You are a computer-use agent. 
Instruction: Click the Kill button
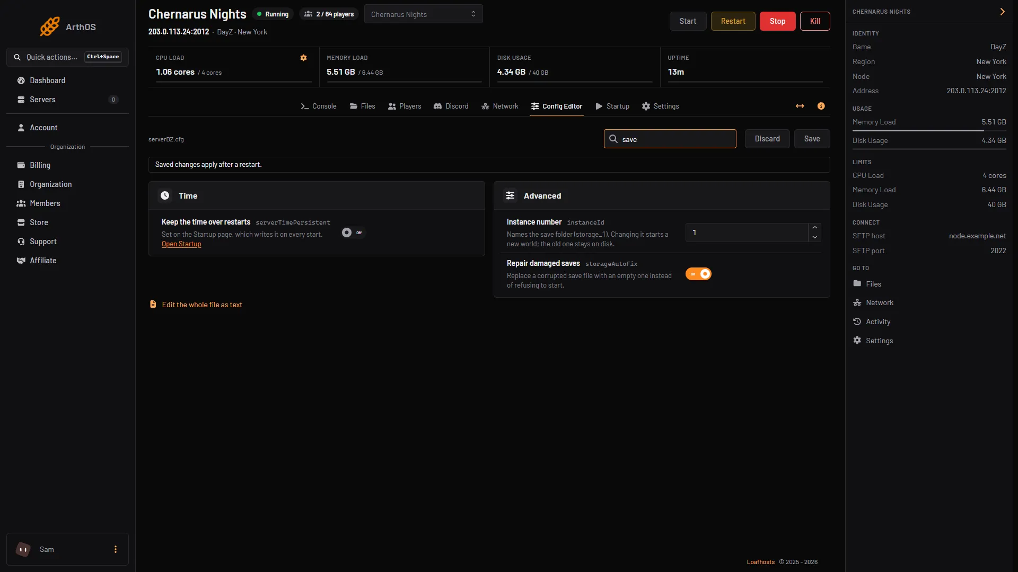point(815,21)
